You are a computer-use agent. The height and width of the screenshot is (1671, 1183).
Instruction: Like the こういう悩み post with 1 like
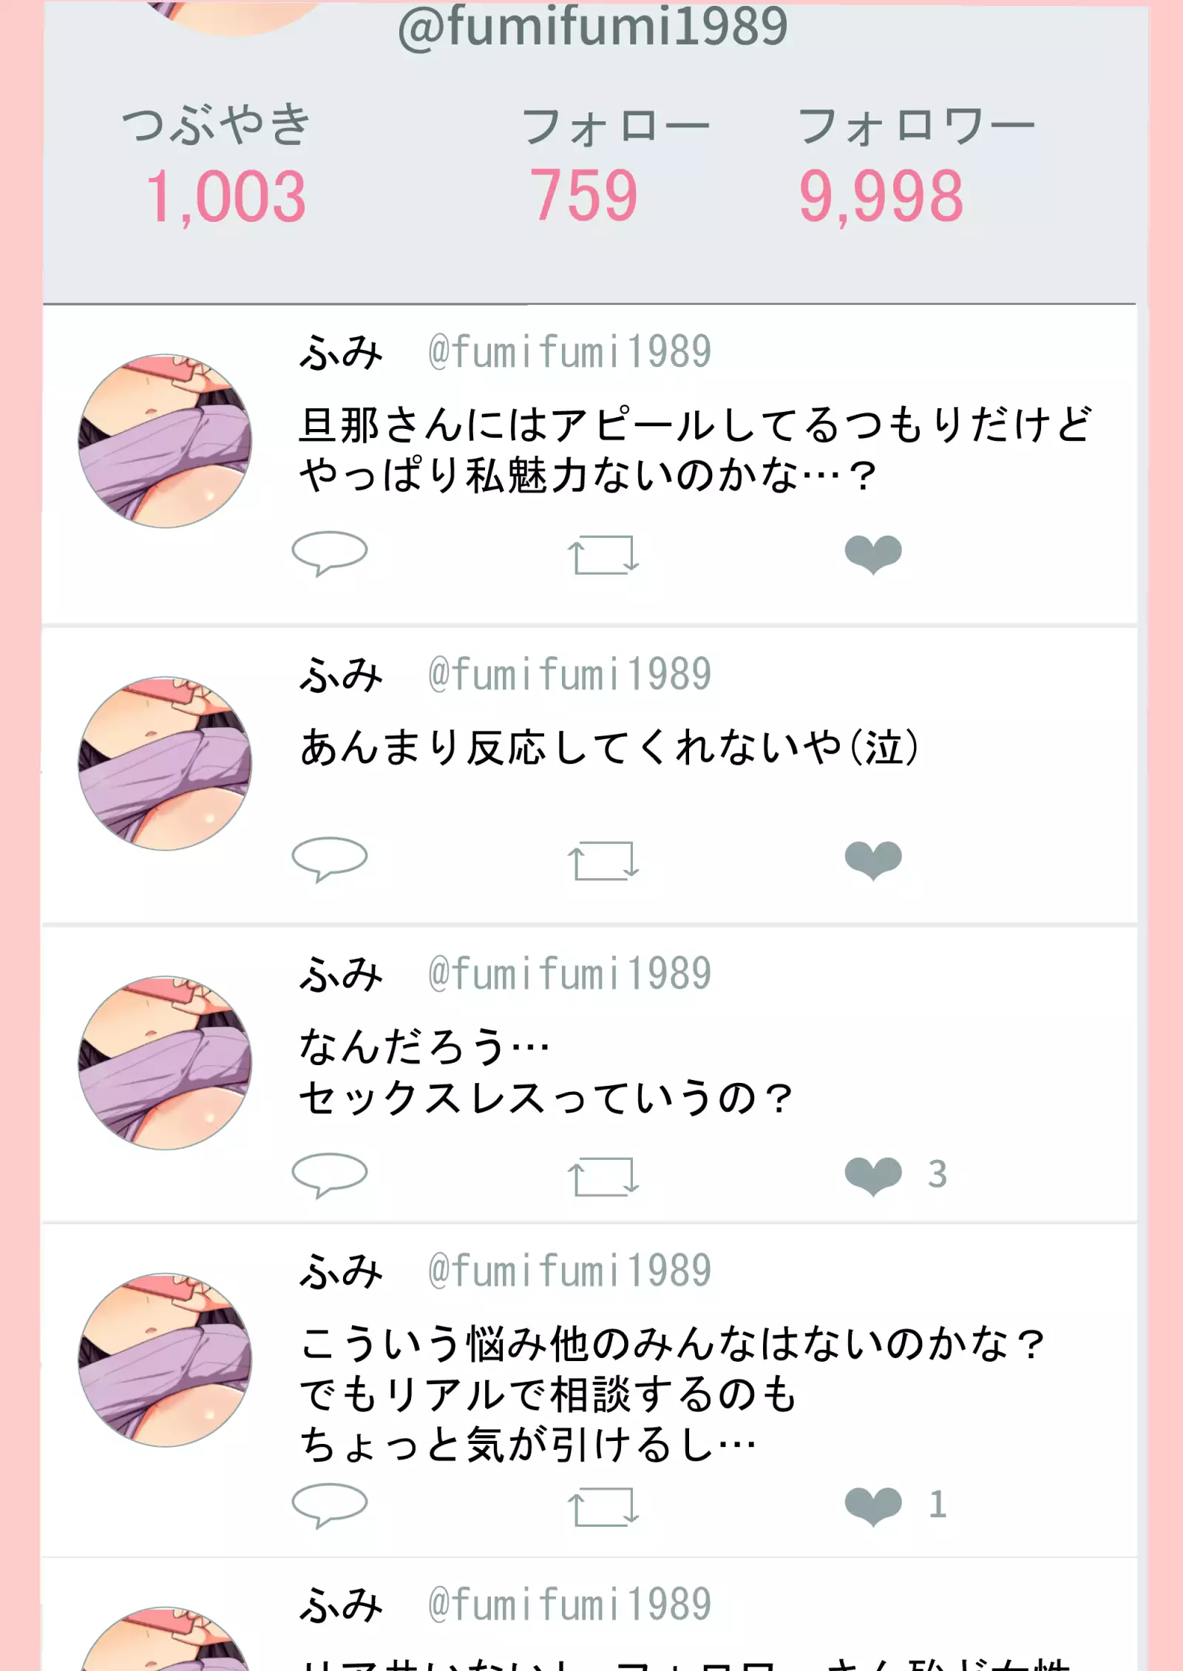point(873,1505)
